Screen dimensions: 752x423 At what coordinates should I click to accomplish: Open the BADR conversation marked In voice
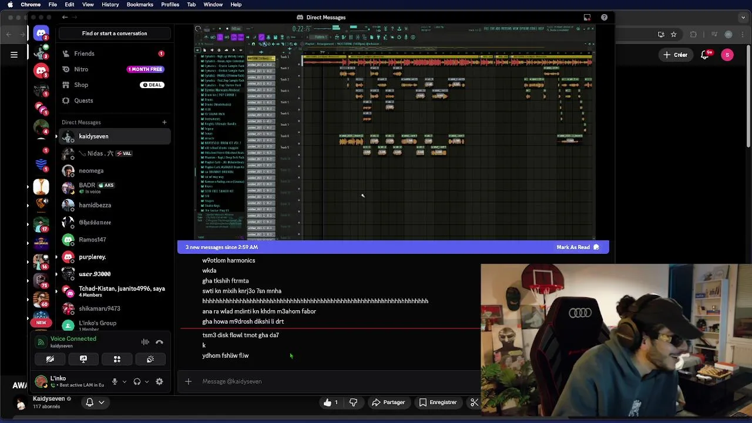tap(115, 188)
